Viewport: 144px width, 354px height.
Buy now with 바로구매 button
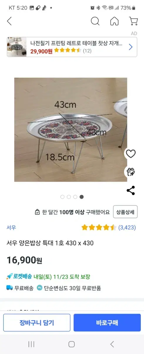pos(107,323)
